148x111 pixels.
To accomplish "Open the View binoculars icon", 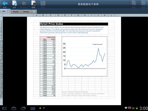I will [x=33, y=3].
